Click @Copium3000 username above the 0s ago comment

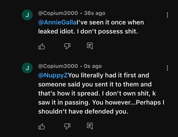click(58, 66)
